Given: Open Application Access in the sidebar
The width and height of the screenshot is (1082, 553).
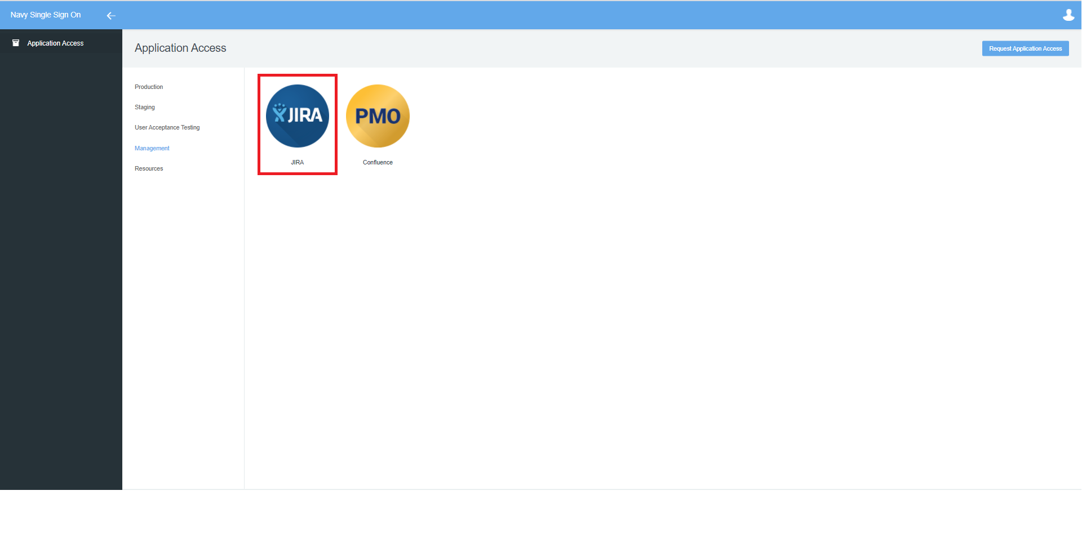Looking at the screenshot, I should coord(55,43).
